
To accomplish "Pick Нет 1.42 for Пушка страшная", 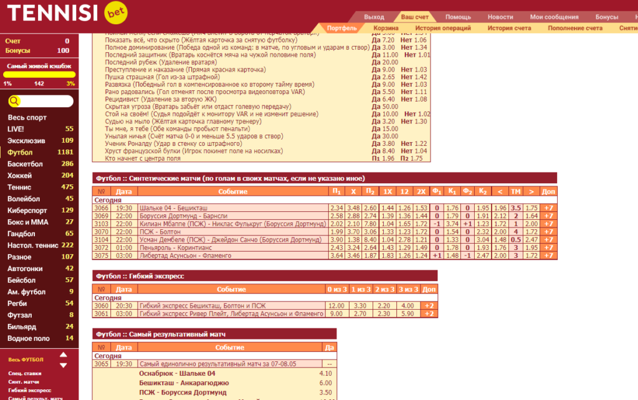I will pos(414,77).
